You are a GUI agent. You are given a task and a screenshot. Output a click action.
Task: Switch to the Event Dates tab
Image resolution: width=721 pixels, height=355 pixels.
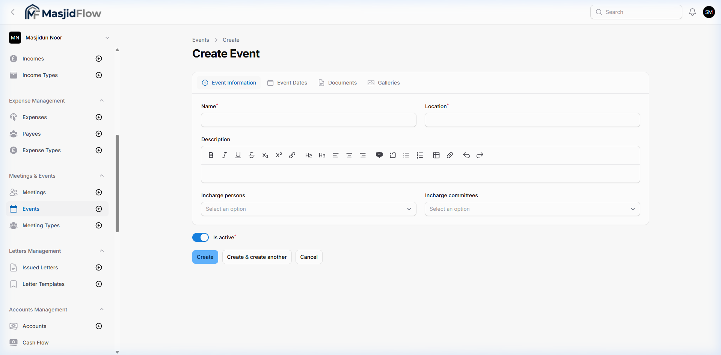[287, 82]
